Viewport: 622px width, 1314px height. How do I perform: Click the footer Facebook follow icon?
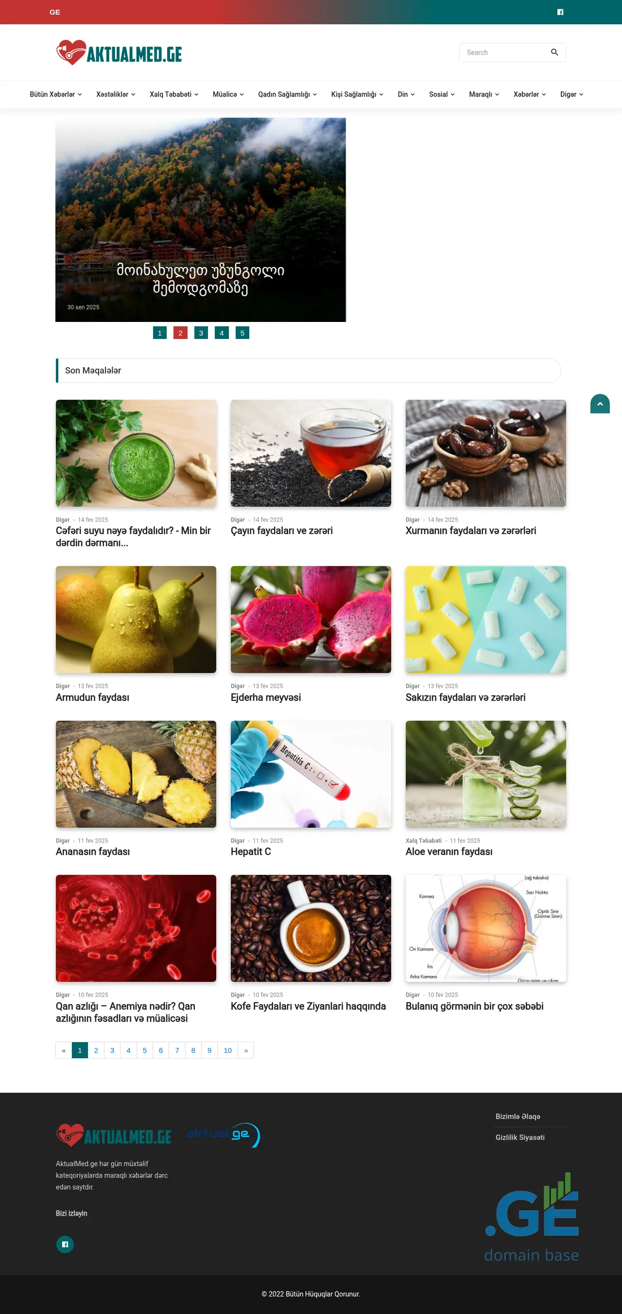coord(65,1244)
